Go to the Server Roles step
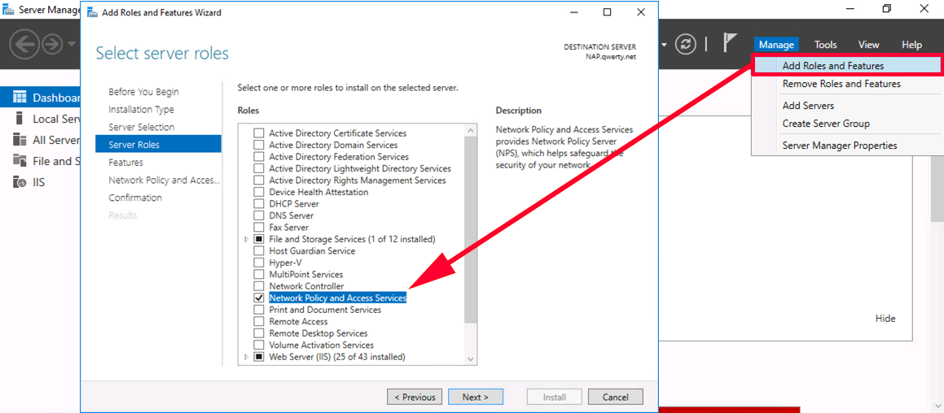Viewport: 944px width, 413px height. pos(158,144)
